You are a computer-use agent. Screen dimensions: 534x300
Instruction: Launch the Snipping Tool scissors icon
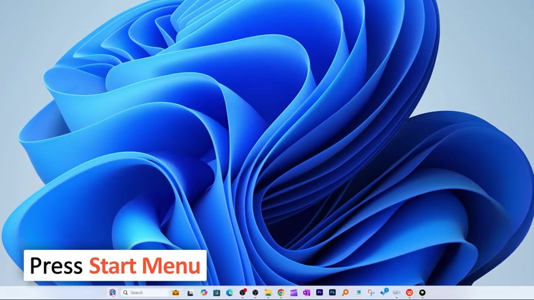point(371,292)
